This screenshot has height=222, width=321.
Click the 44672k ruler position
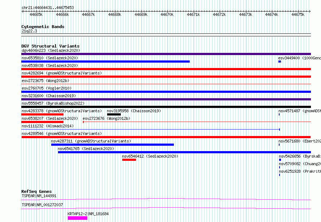pos(219,14)
